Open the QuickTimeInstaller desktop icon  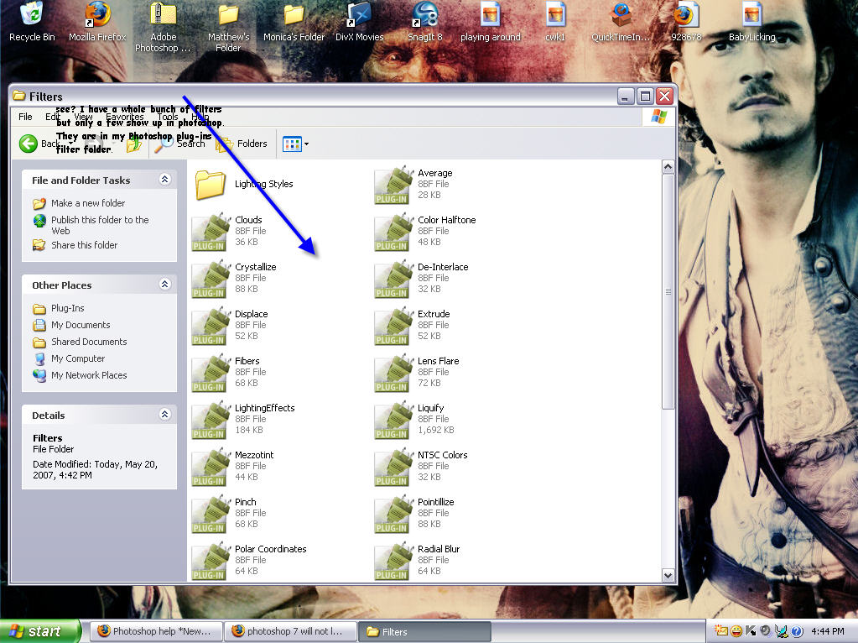621,22
